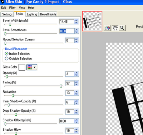
Task: Click the Shadow Glow value field
Action: pyautogui.click(x=70, y=131)
